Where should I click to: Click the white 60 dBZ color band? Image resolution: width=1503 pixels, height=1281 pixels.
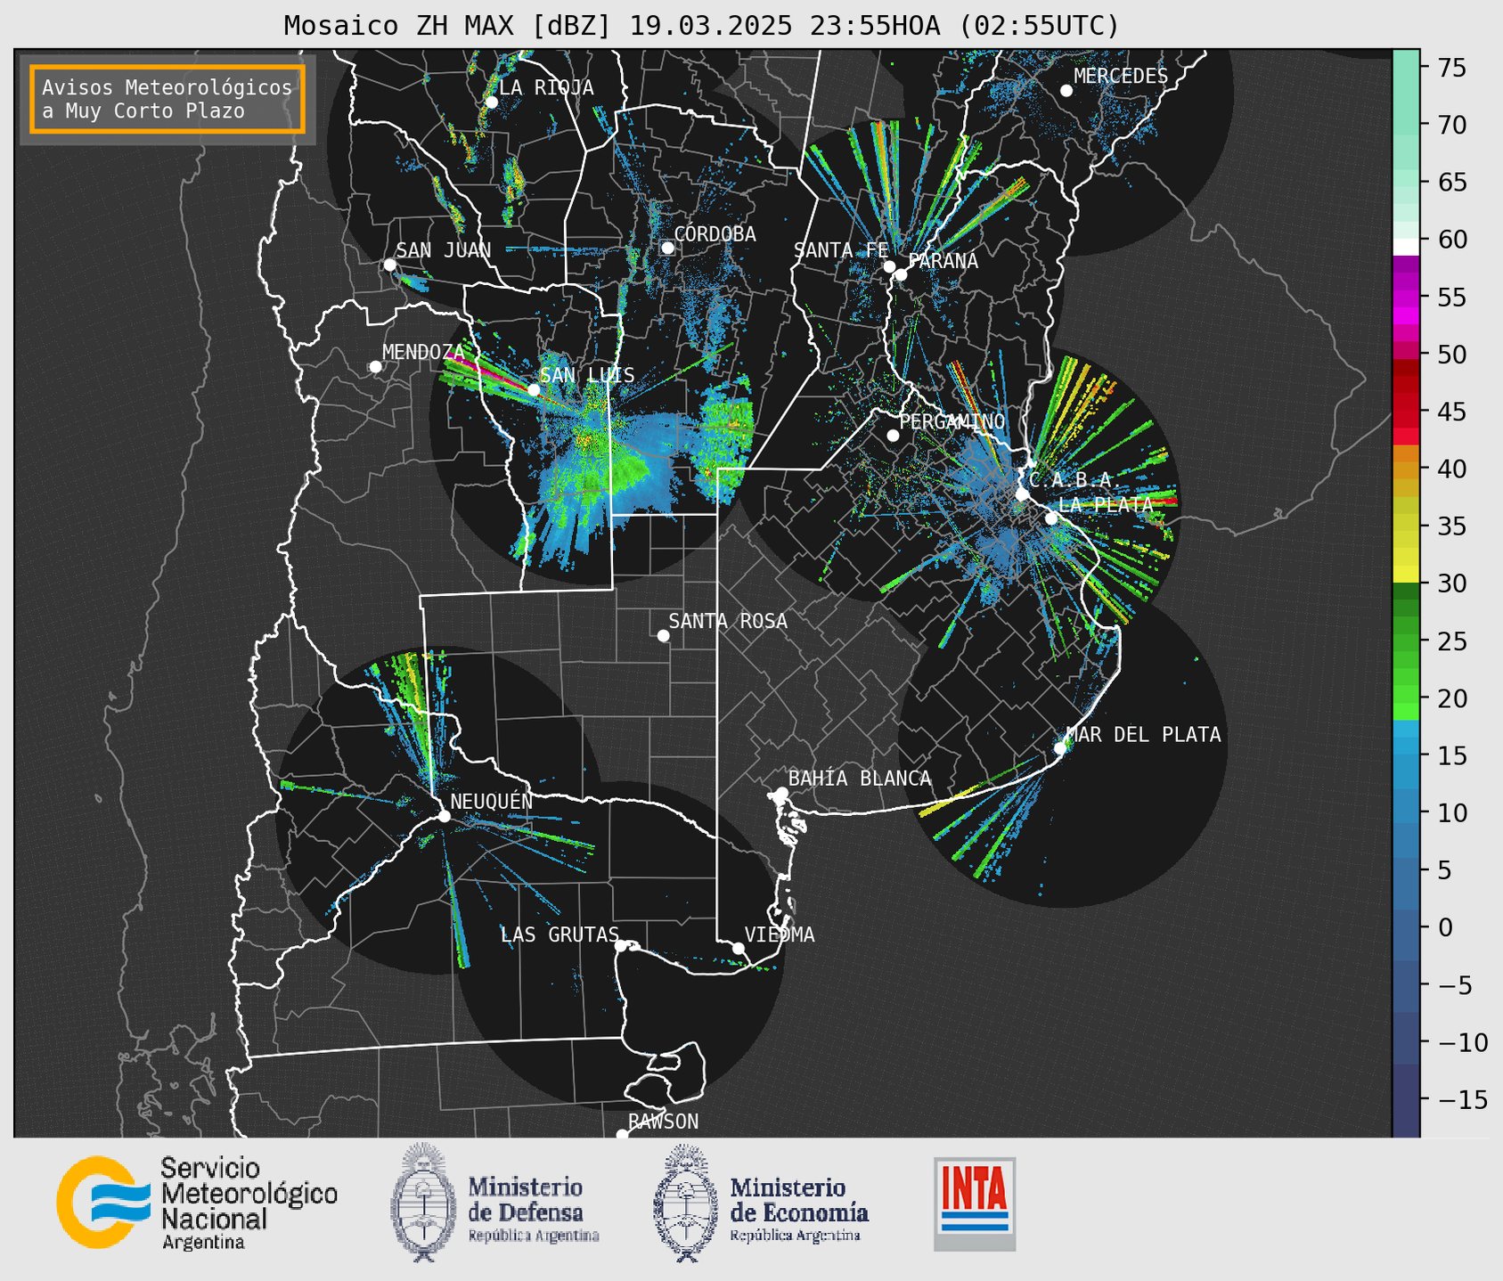coord(1406,247)
